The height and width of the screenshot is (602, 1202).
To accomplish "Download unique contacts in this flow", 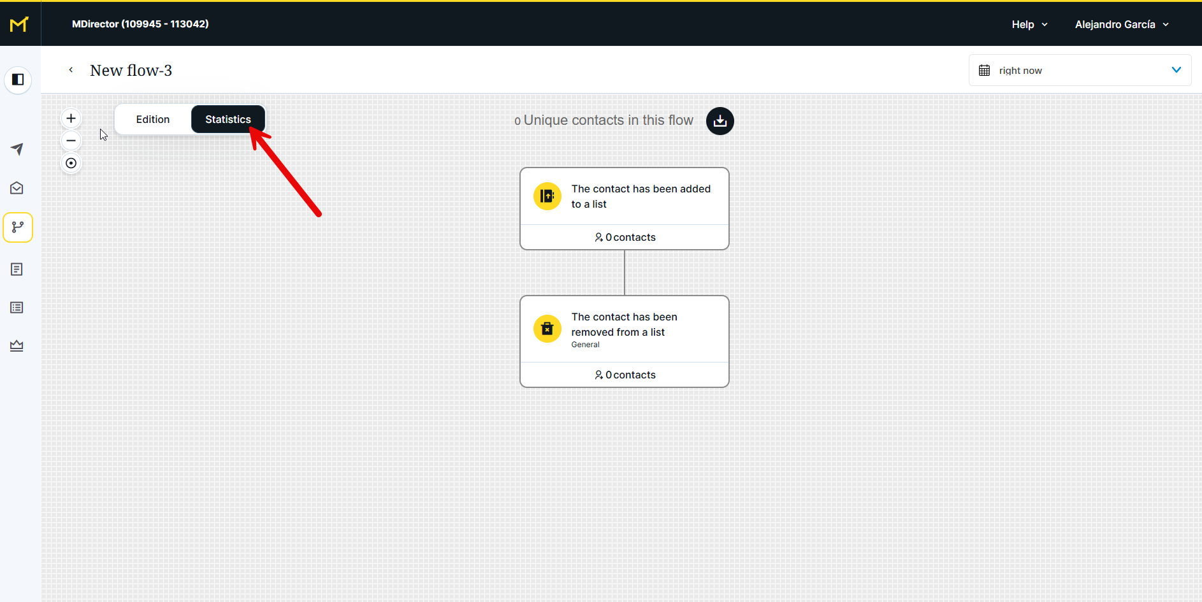I will (x=720, y=121).
